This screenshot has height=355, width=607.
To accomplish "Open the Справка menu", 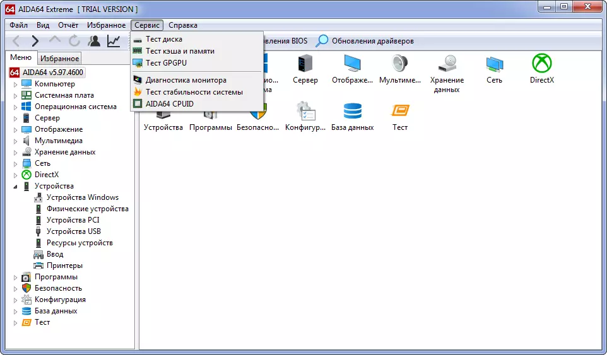I will pyautogui.click(x=183, y=25).
